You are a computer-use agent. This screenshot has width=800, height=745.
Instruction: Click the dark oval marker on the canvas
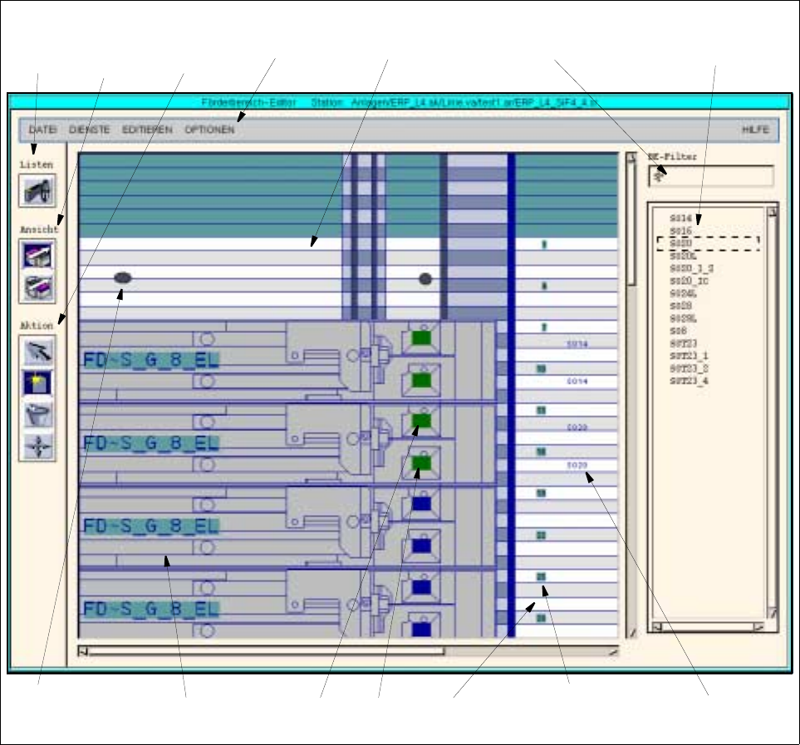[122, 278]
